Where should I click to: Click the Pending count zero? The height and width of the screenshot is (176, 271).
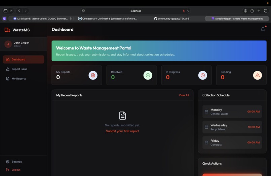coord(223,77)
